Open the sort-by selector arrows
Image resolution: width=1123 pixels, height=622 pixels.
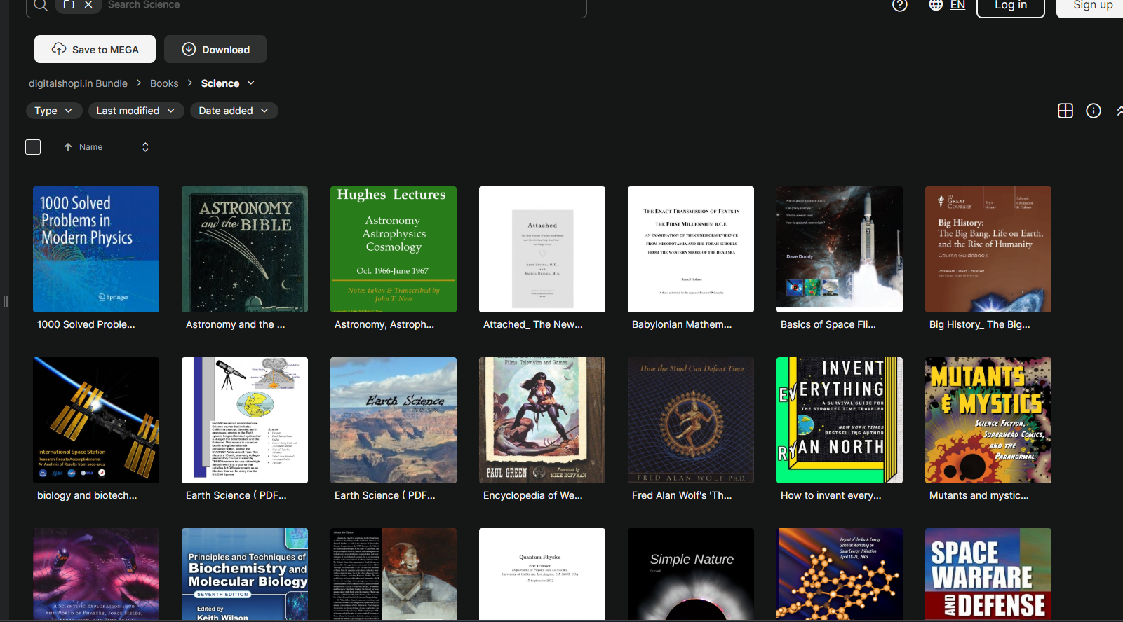[x=145, y=147]
